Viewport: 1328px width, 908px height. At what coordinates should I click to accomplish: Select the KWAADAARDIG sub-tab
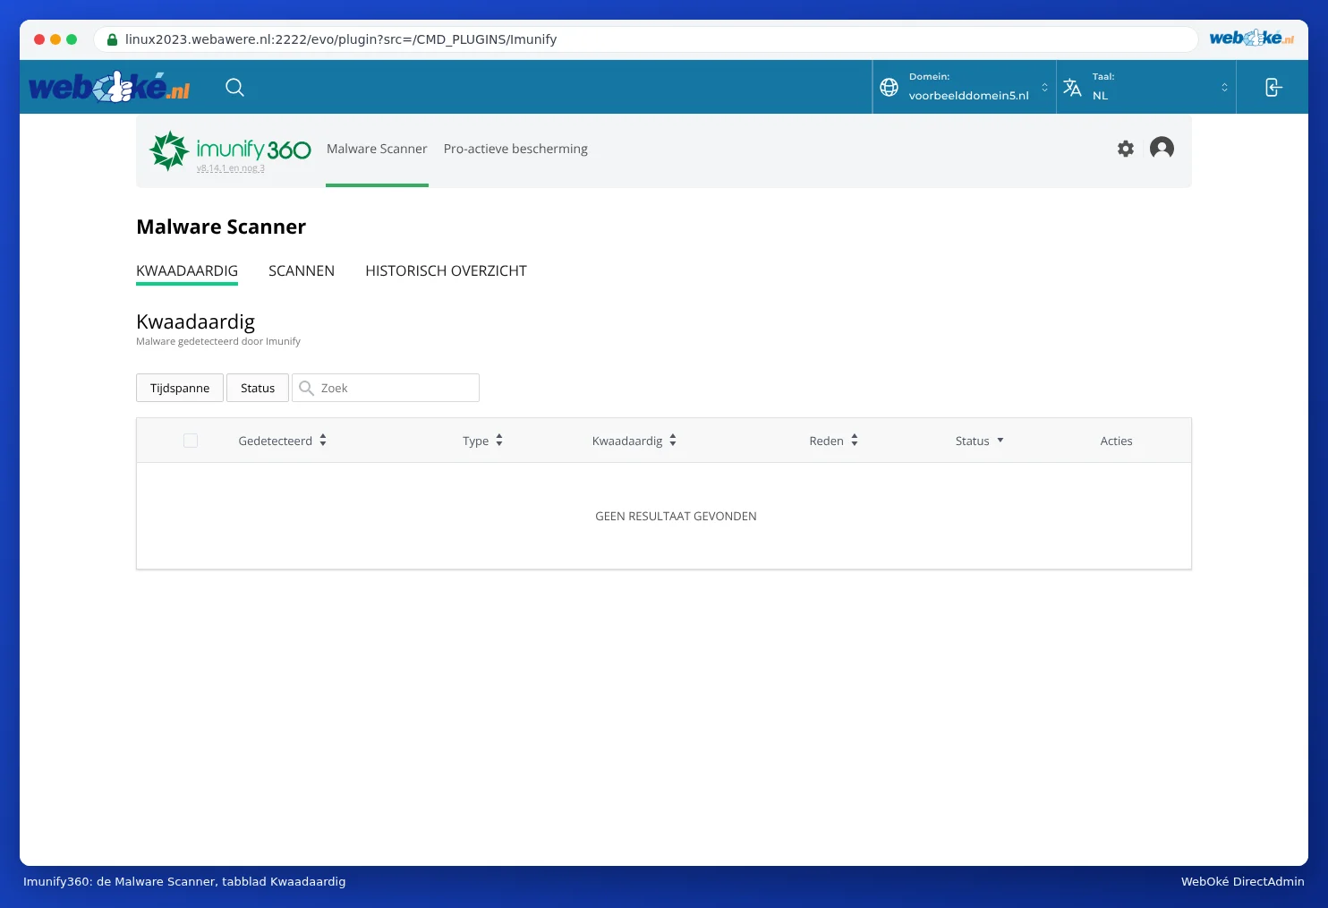(187, 271)
